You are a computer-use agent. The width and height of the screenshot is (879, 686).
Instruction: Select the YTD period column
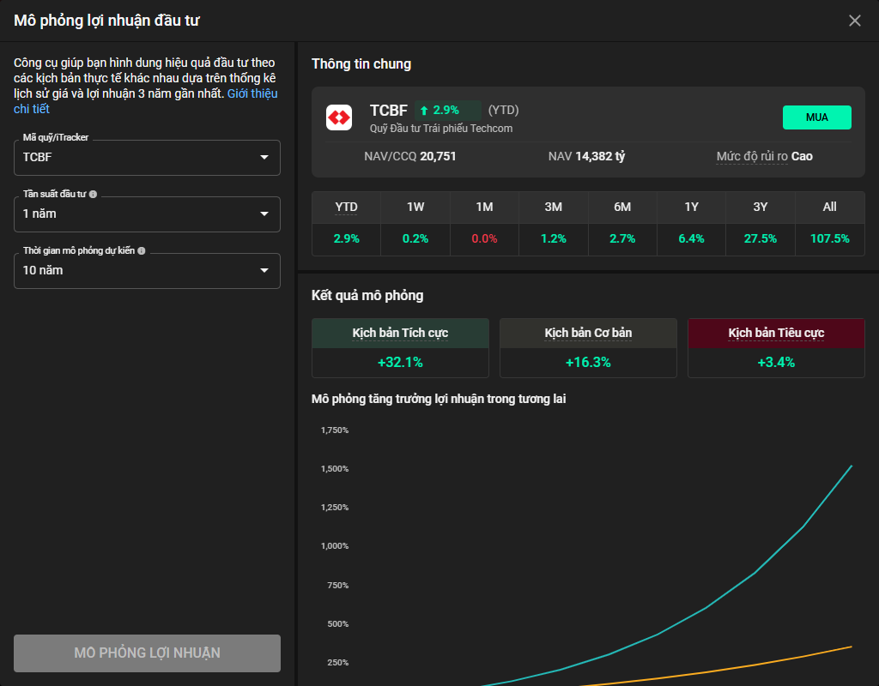346,208
